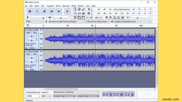
Task: Click the Trim audio icon
Action: 87,17
